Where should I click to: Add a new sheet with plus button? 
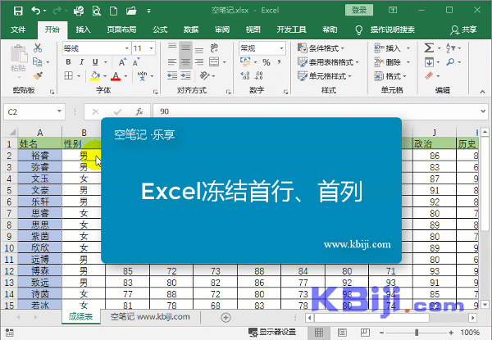[x=225, y=317]
